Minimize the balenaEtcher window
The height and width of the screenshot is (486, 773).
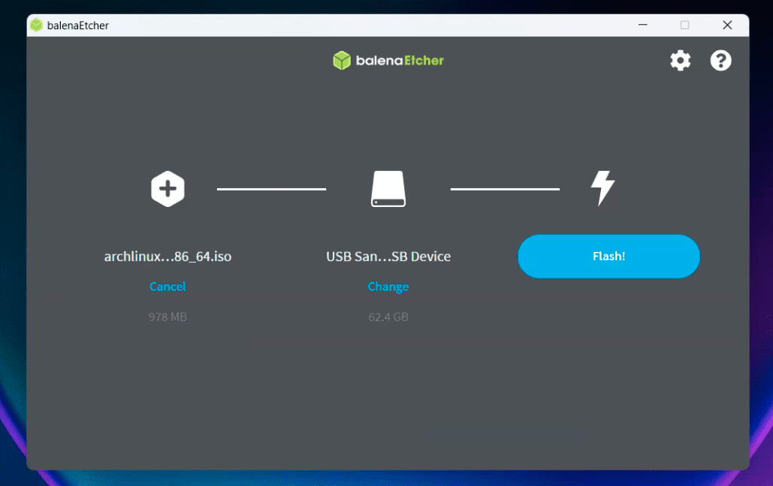[x=643, y=25]
